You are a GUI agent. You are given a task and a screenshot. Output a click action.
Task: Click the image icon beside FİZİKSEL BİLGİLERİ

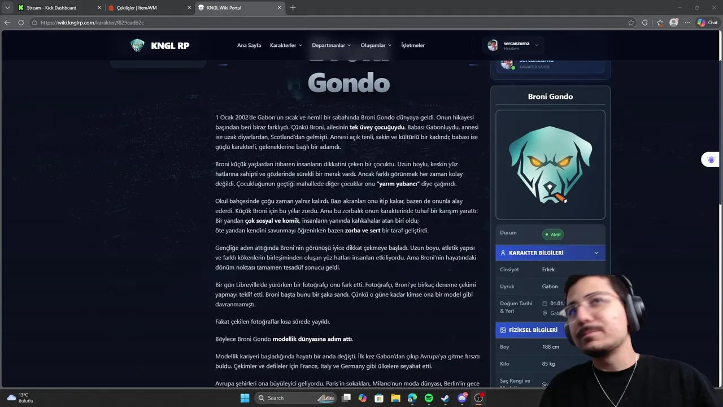coord(503,330)
